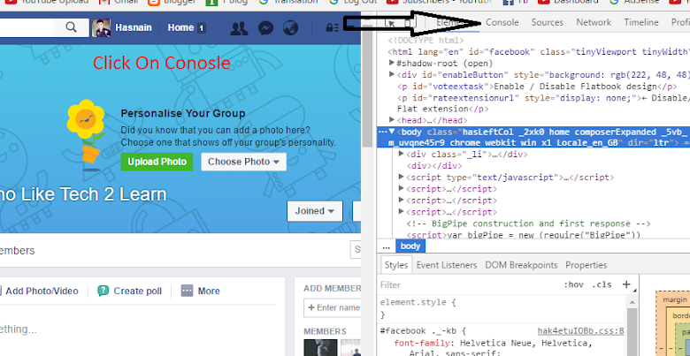This screenshot has width=690, height=356.
Task: Go to Facebook Home
Action: 180,27
